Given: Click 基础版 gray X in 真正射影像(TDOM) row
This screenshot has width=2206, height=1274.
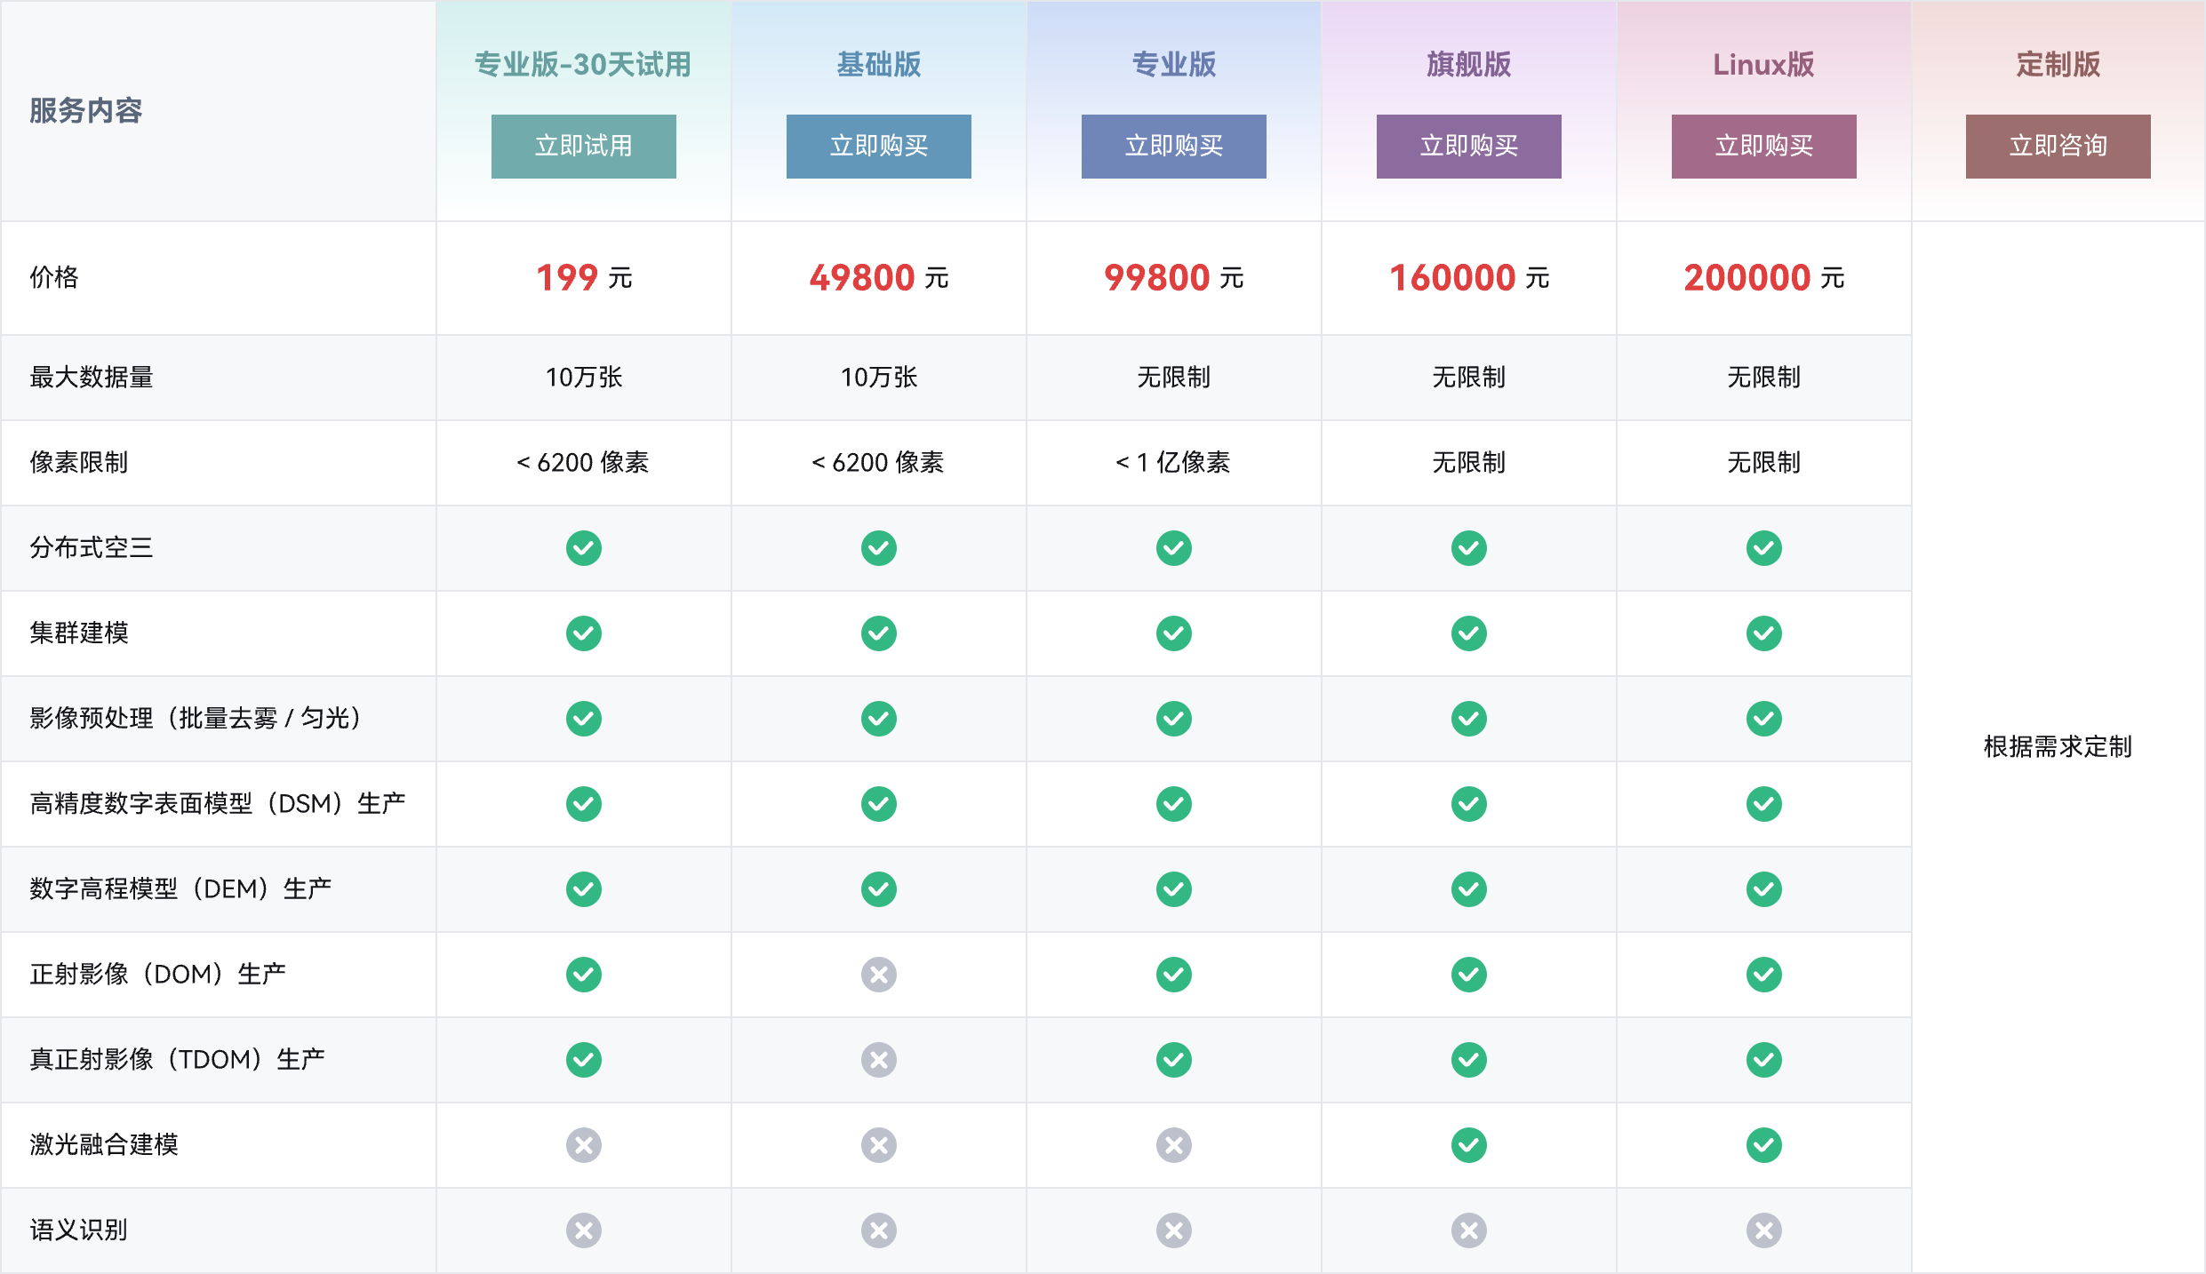Looking at the screenshot, I should coord(878,1060).
